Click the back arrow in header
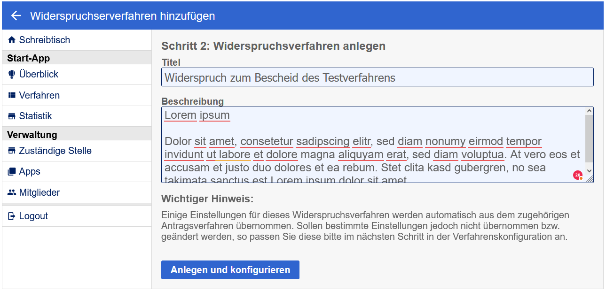Screen dimensions: 606x291 click(16, 16)
